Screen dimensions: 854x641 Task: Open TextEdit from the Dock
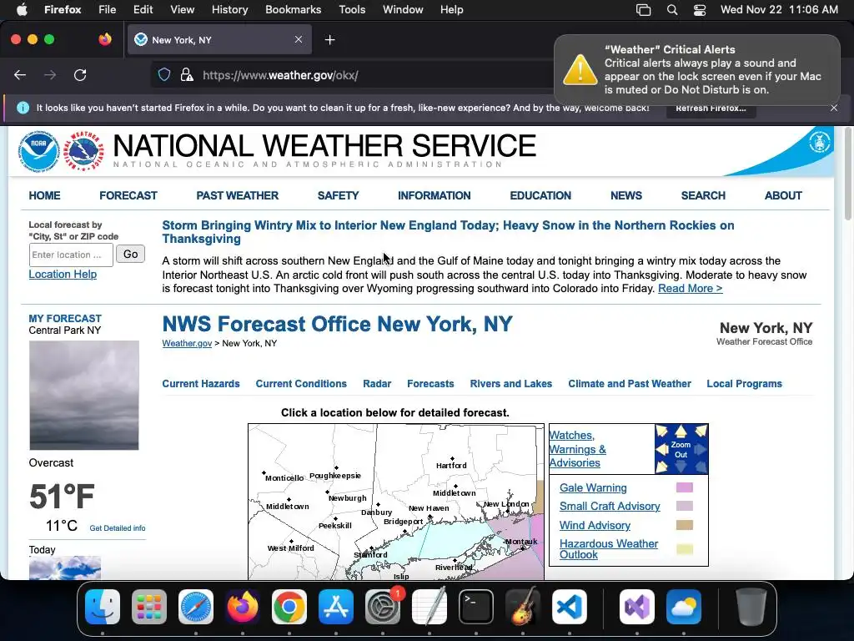[430, 607]
